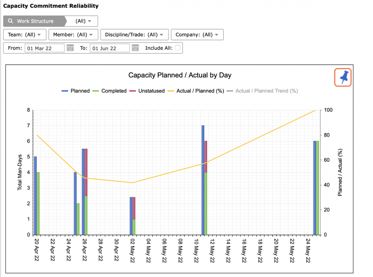Viewport: 373px width, 277px height.
Task: Open the From date calendar picker
Action: tap(70, 48)
